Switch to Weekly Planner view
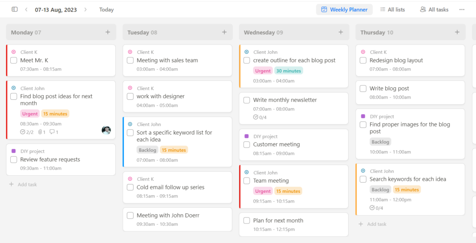476x243 pixels. click(344, 9)
